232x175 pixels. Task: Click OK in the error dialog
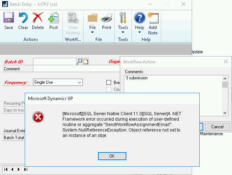click(x=112, y=156)
